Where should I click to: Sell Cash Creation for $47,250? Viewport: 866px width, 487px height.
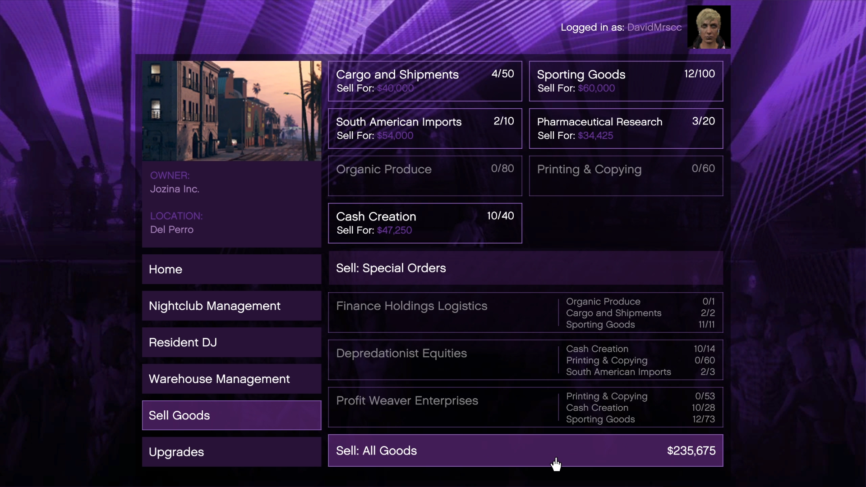[425, 223]
